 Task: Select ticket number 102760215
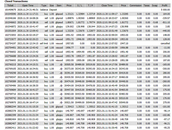click(x=10, y=64)
